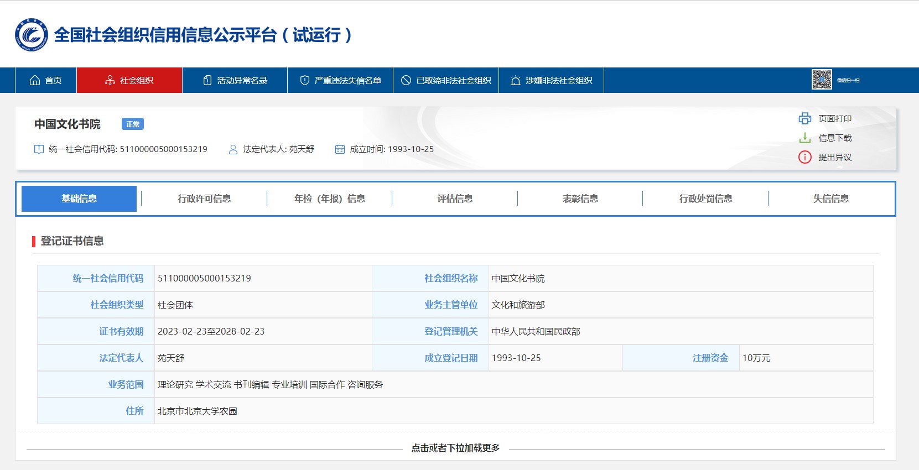Viewport: 919px width, 470px height.
Task: Open the 失信信息 tab
Action: tap(830, 199)
